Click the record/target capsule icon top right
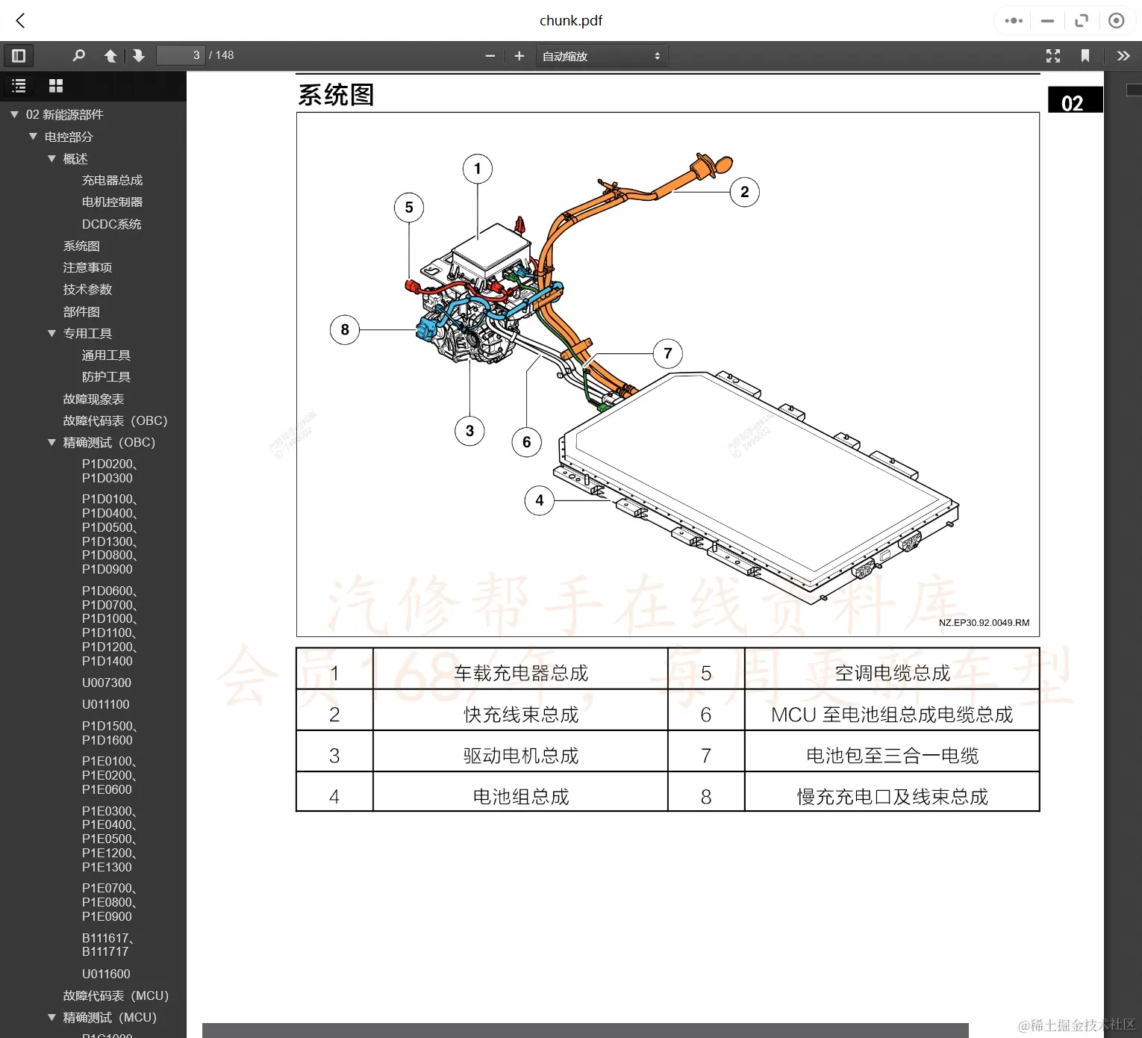This screenshot has height=1038, width=1142. (x=1117, y=20)
